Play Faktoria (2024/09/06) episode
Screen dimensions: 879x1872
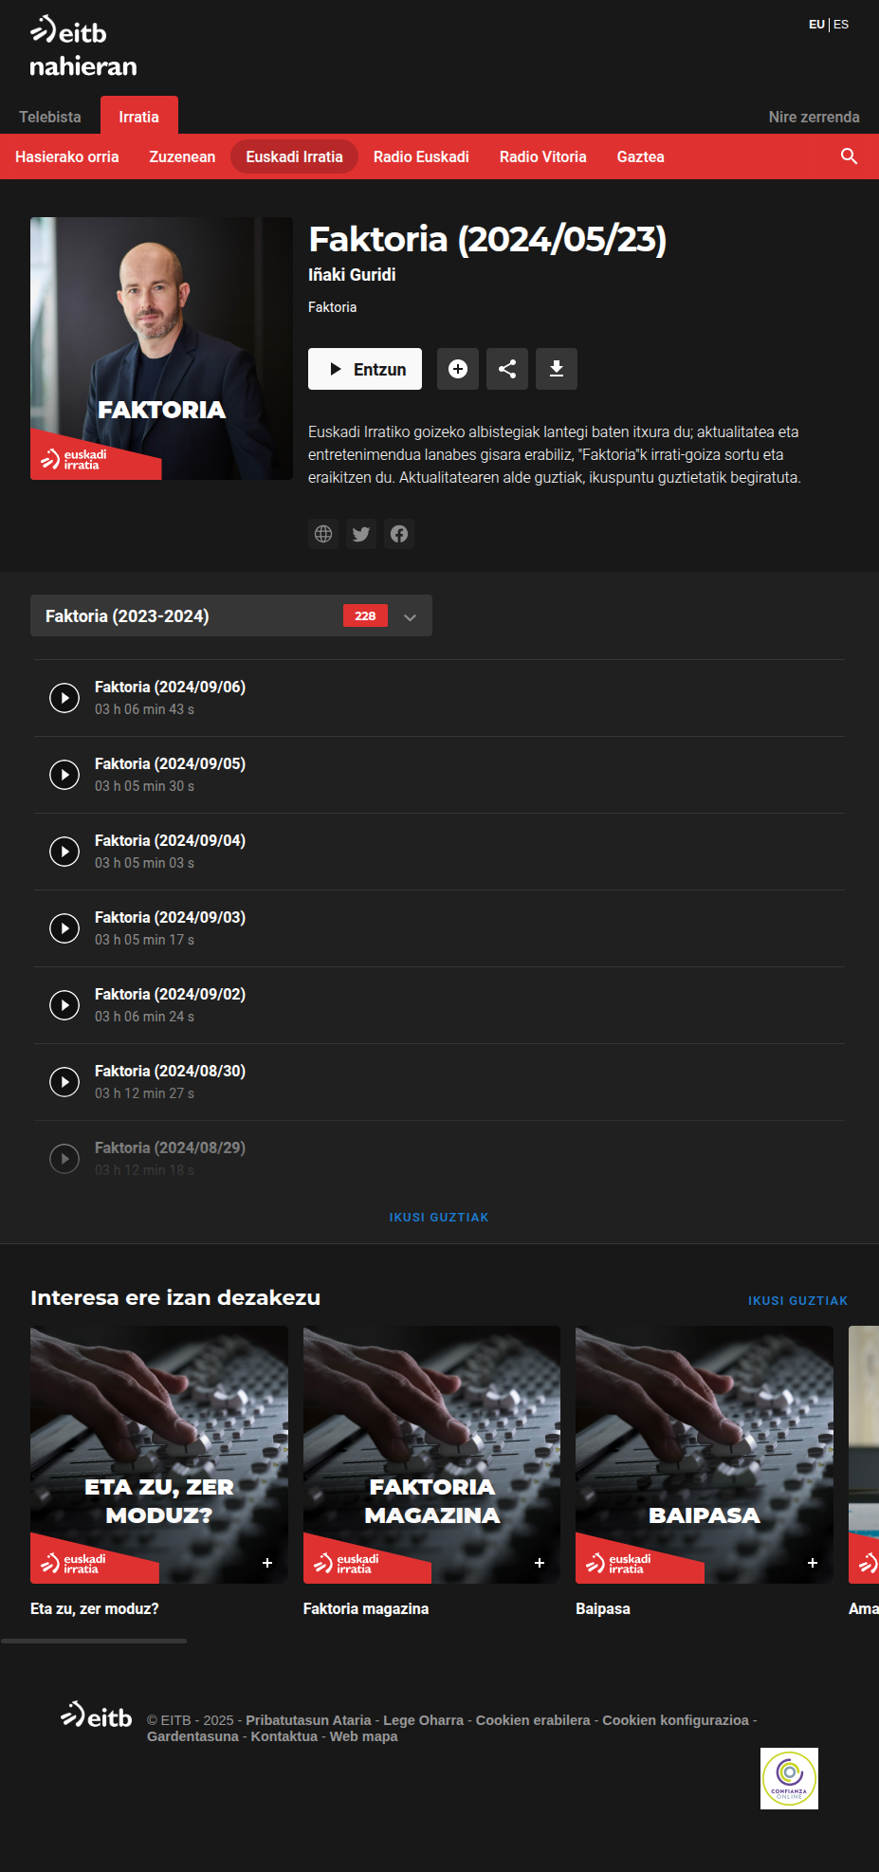coord(64,698)
